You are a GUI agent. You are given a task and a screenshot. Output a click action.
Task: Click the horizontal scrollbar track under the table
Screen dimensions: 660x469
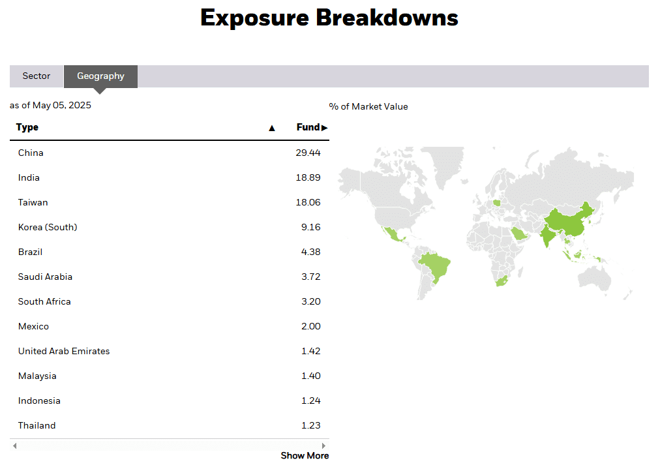click(x=170, y=446)
